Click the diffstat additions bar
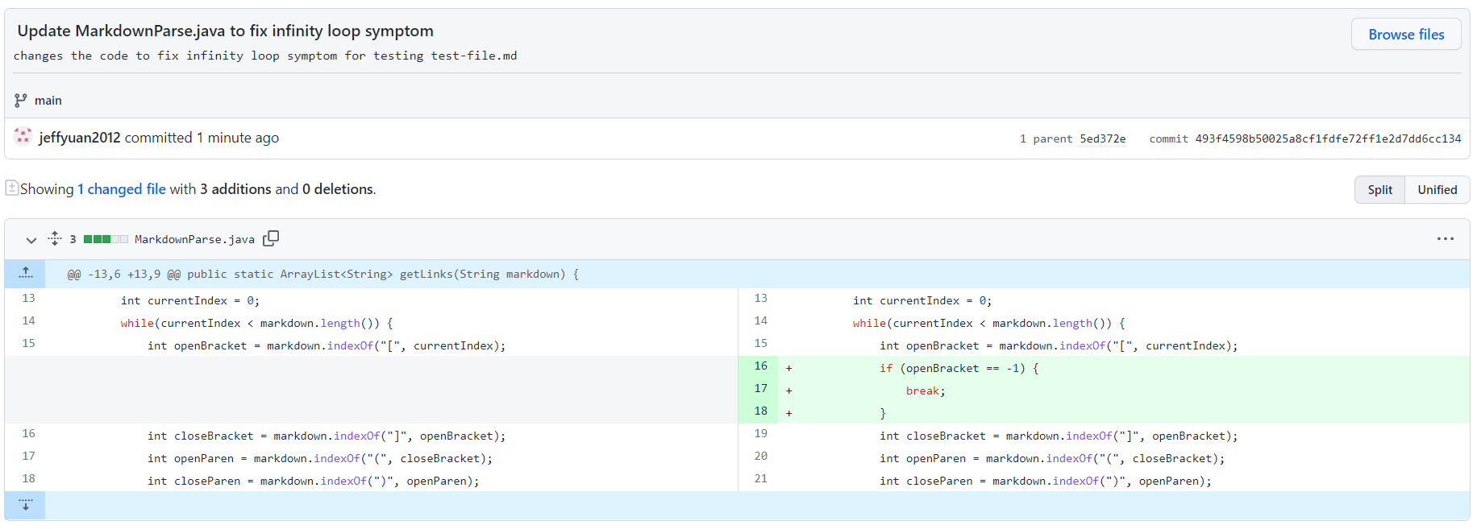The width and height of the screenshot is (1477, 529). (x=106, y=239)
